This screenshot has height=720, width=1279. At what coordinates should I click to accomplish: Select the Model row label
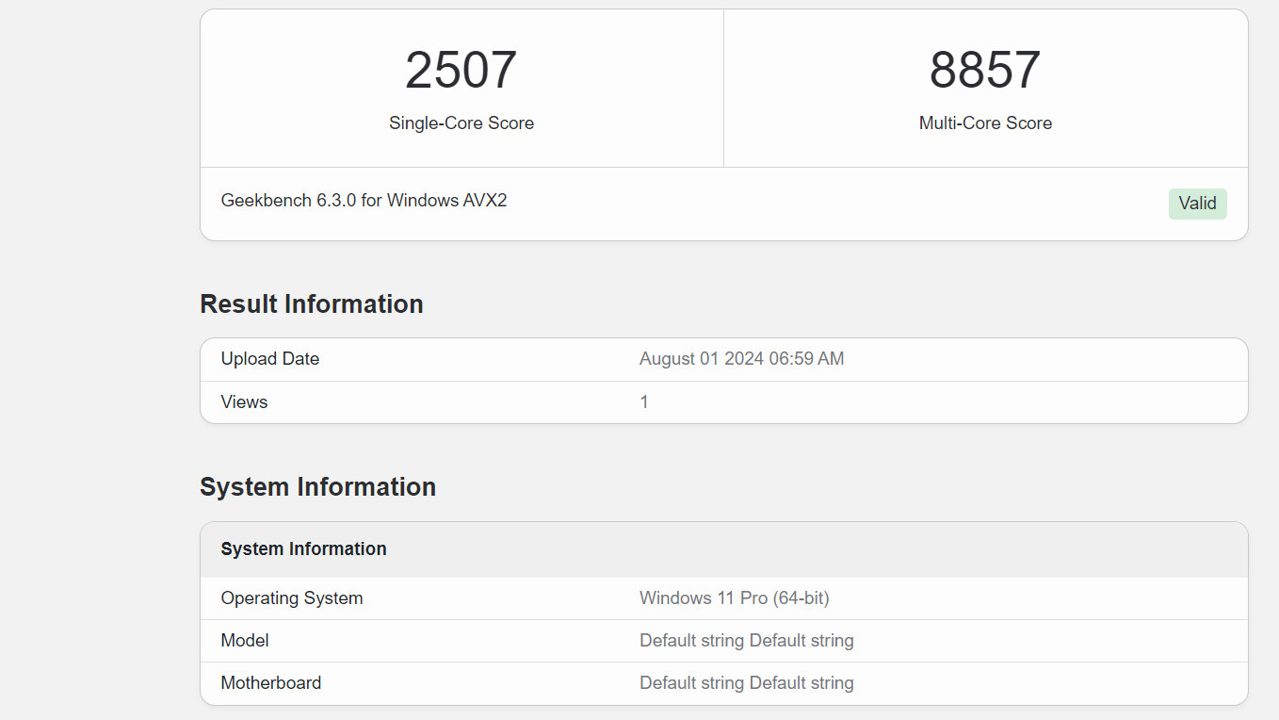click(x=245, y=641)
